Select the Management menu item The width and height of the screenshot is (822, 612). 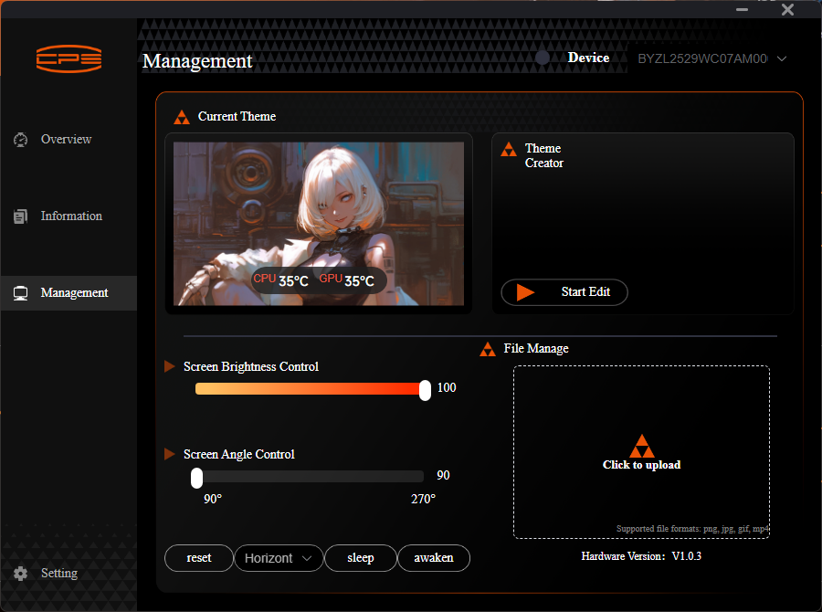coord(68,293)
